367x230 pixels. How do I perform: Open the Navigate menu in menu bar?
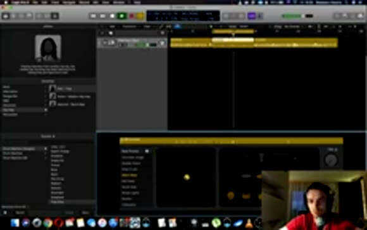click(x=69, y=3)
